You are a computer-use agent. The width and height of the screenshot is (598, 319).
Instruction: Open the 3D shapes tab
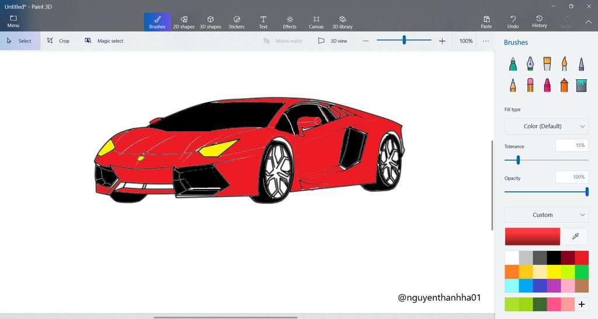pos(210,22)
